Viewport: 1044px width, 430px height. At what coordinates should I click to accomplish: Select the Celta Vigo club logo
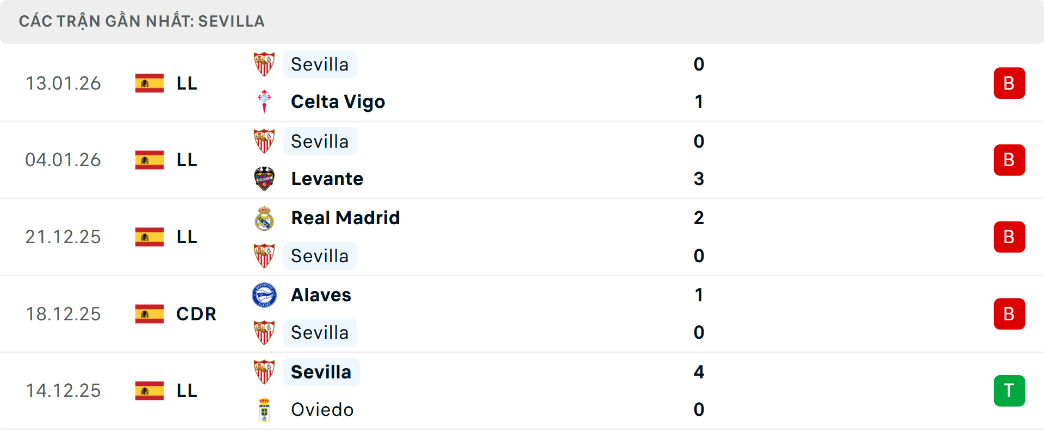click(265, 102)
